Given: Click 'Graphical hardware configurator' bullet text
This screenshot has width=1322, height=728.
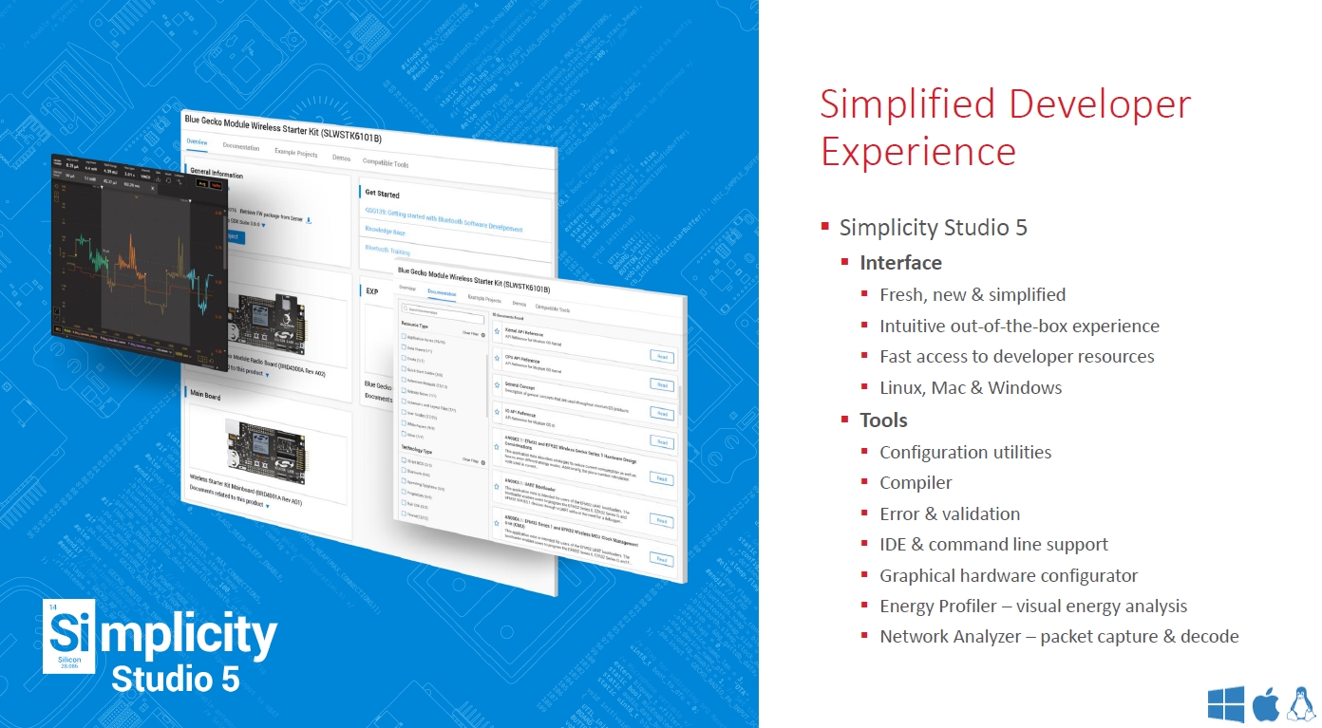Looking at the screenshot, I should [x=1009, y=575].
